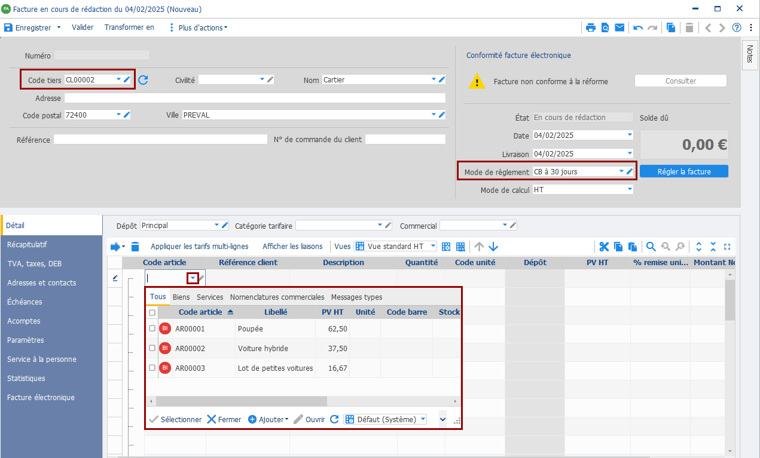
Task: Click Sélectionner in the article popup
Action: [175, 419]
